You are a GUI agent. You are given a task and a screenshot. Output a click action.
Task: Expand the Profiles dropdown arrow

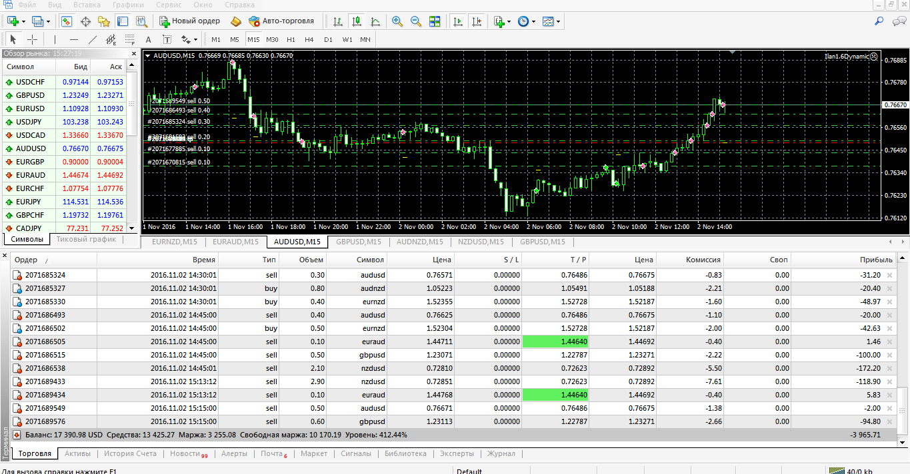click(x=49, y=21)
